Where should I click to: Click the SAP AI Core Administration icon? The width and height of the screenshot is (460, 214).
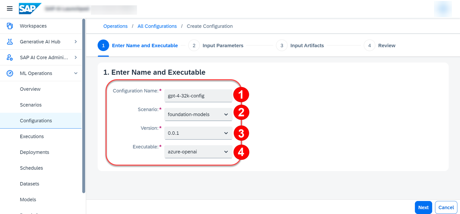(x=10, y=57)
